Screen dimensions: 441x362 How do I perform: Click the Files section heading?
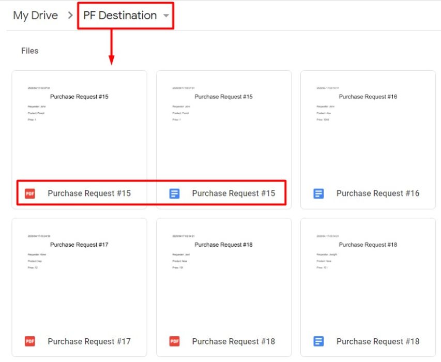click(x=29, y=50)
